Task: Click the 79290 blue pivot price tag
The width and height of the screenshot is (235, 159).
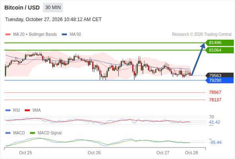Action: click(219, 80)
